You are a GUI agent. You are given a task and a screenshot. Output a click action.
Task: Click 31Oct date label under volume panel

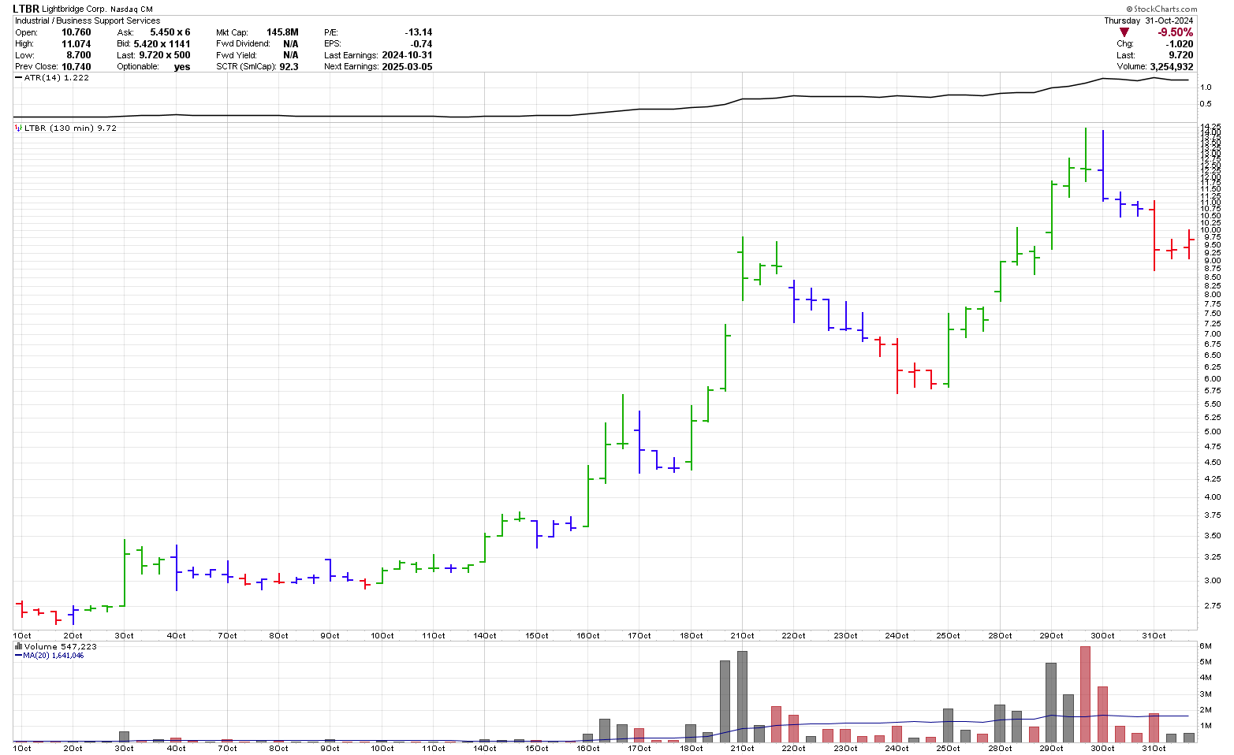[1154, 748]
